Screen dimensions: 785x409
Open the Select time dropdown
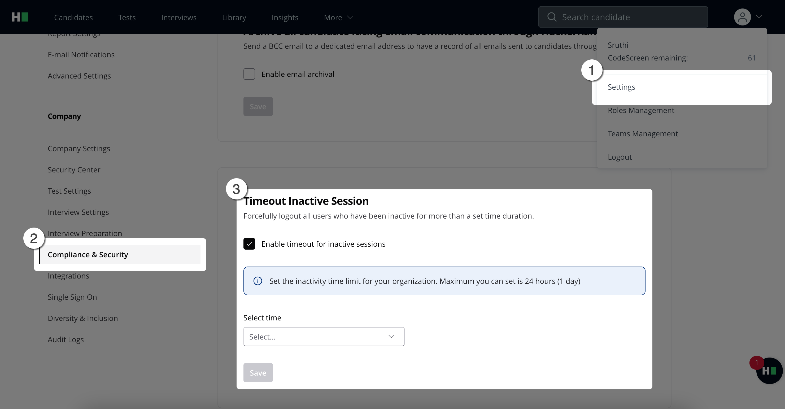[324, 337]
